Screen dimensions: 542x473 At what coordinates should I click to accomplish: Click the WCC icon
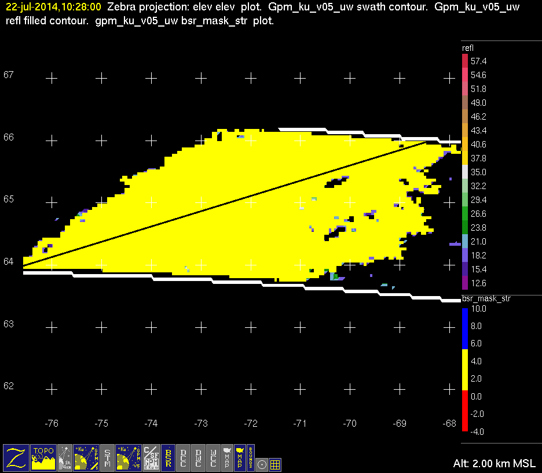click(213, 457)
